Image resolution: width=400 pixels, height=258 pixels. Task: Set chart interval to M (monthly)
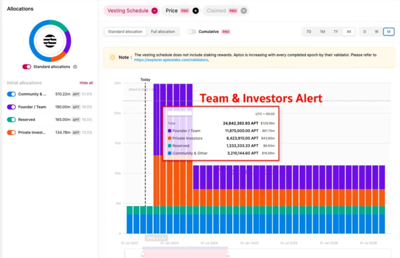point(389,32)
